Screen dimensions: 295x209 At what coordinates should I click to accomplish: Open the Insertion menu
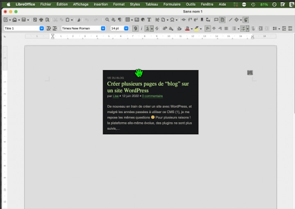[x=101, y=4]
